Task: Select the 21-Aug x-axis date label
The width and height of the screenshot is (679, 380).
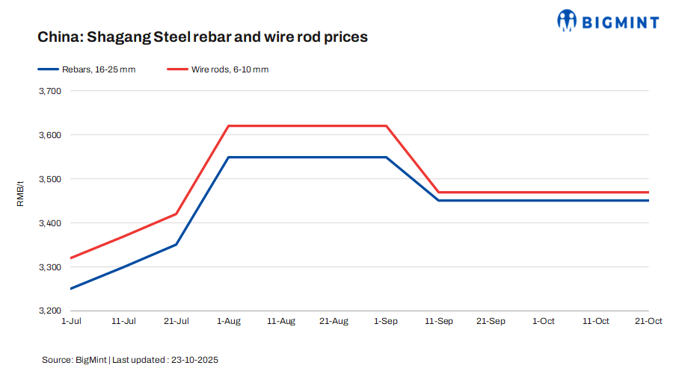Action: (x=334, y=321)
